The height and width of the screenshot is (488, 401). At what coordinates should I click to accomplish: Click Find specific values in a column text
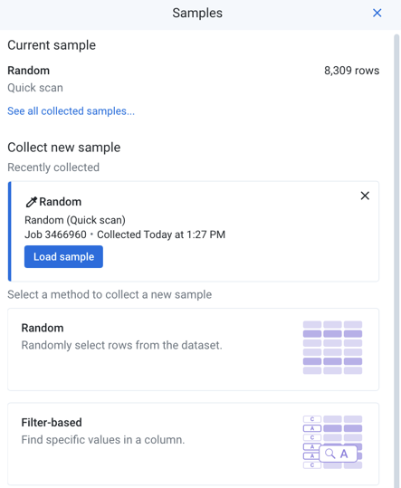(x=103, y=440)
